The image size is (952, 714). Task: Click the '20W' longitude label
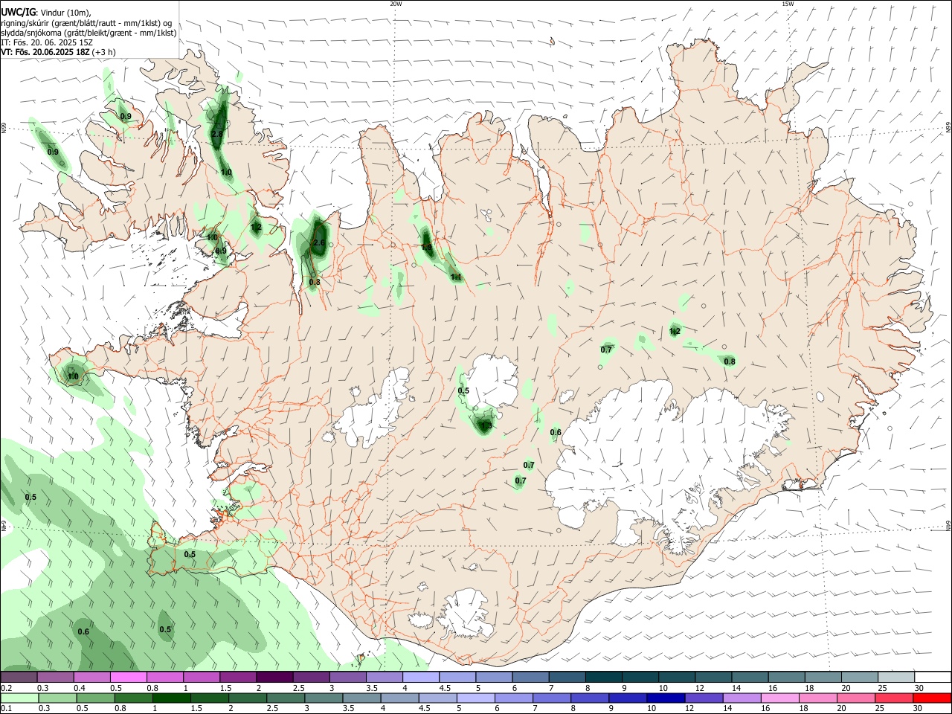[396, 4]
